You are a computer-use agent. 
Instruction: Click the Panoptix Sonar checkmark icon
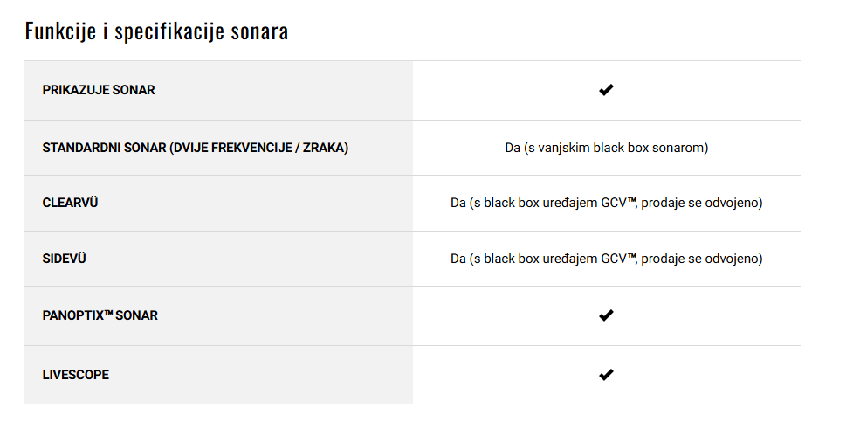(606, 315)
